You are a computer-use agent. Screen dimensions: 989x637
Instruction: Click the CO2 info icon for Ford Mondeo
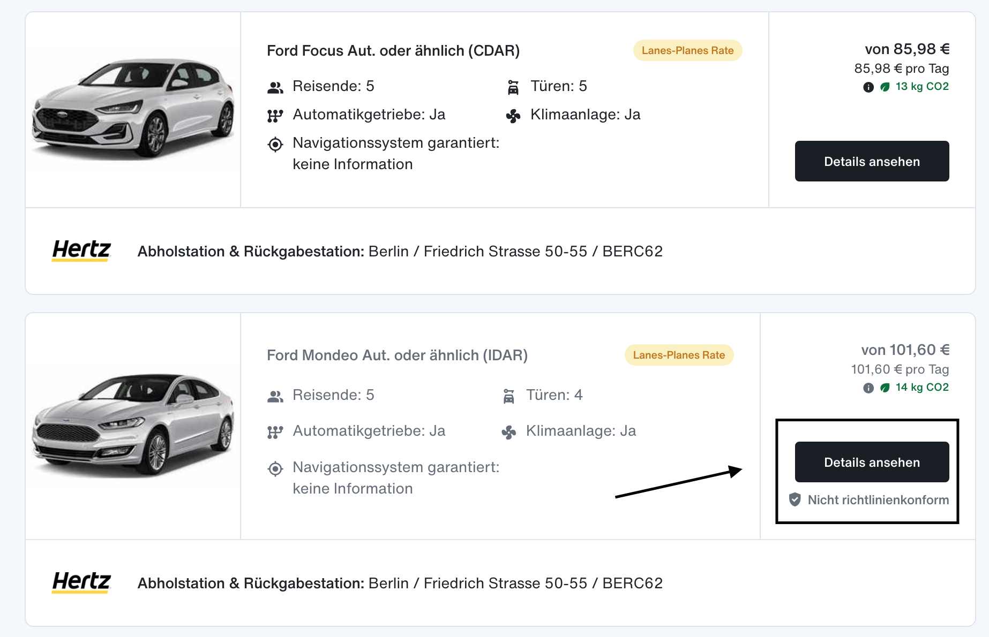(x=868, y=388)
